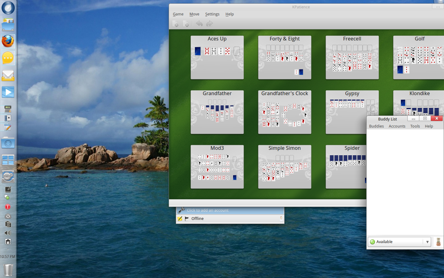Screen dimensions: 444x278
Task: Click the pencil icon left of Offline status
Action: pos(180,219)
